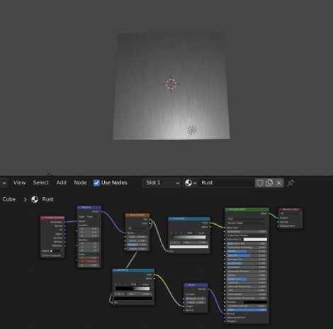Remove color stop minus icon in lower ColorRamp
Viewport: 333px width, 329px height.
pos(120,284)
